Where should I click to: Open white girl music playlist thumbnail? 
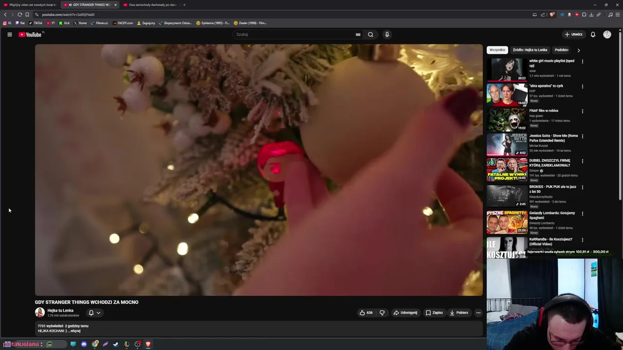coord(507,70)
